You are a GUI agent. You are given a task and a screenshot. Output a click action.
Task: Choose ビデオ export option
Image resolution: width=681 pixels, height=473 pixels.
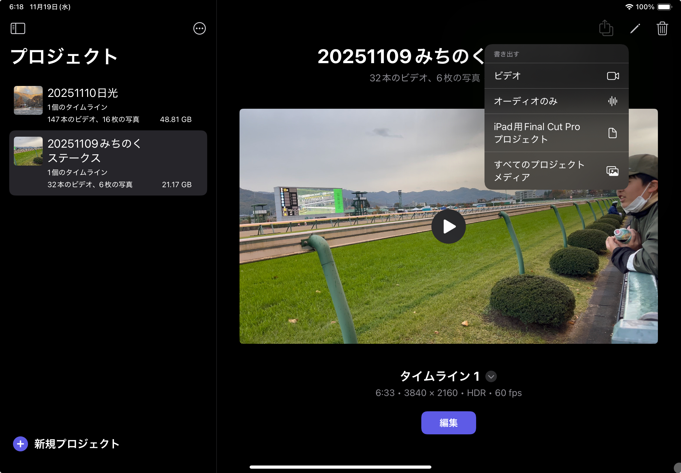556,76
